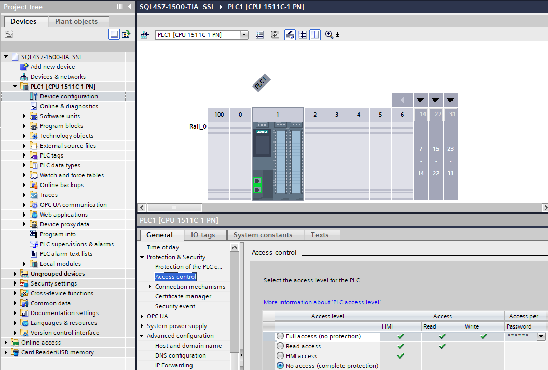The width and height of the screenshot is (548, 370).
Task: Click project tree details view icon
Action: (x=114, y=34)
